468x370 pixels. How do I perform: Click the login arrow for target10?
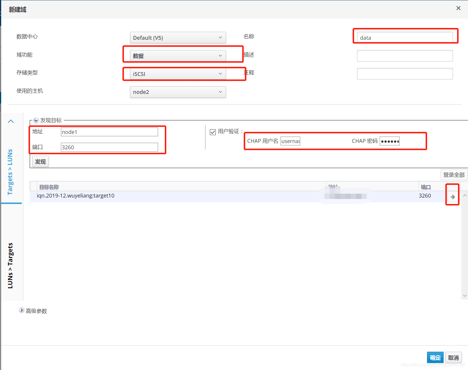click(x=453, y=197)
